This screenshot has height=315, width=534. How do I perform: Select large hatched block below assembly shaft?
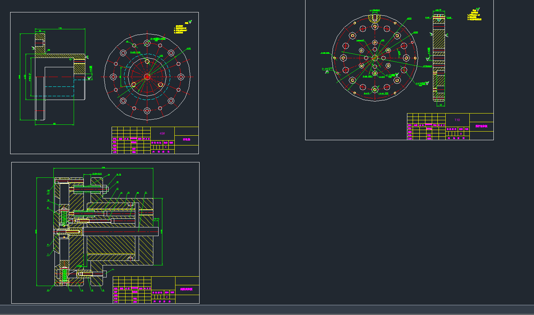point(111,245)
